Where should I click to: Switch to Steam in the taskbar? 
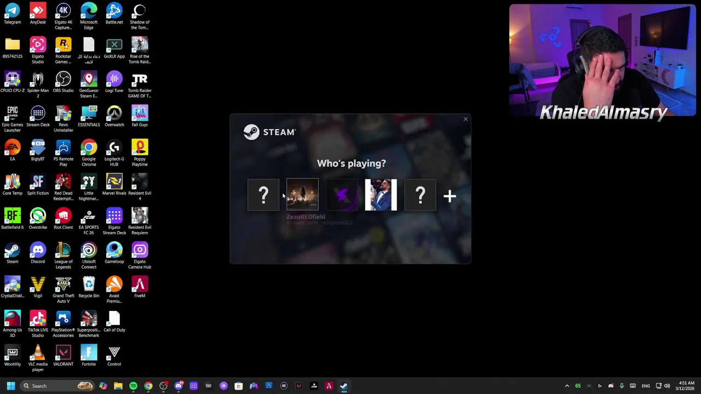(343, 386)
